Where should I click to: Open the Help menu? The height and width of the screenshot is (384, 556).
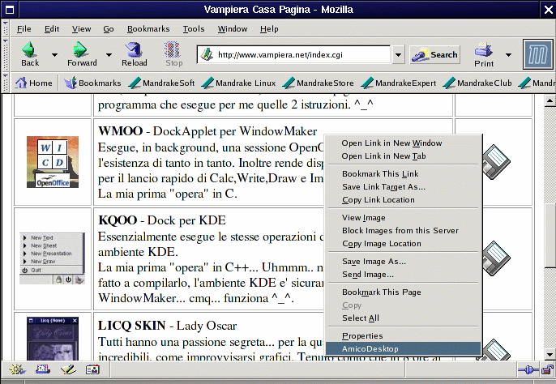coord(269,28)
